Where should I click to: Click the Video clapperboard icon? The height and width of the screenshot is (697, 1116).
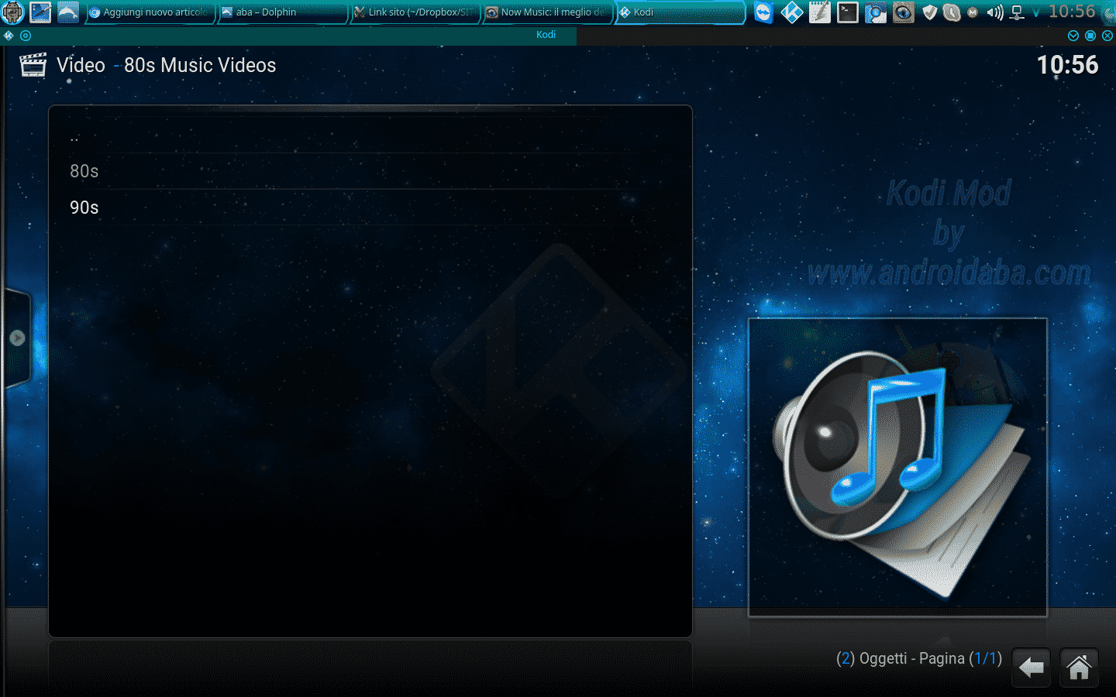pyautogui.click(x=33, y=65)
